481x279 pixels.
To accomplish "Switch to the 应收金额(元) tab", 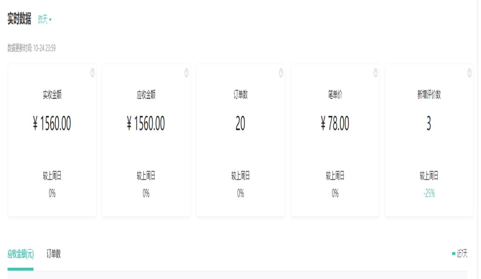I will (20, 254).
